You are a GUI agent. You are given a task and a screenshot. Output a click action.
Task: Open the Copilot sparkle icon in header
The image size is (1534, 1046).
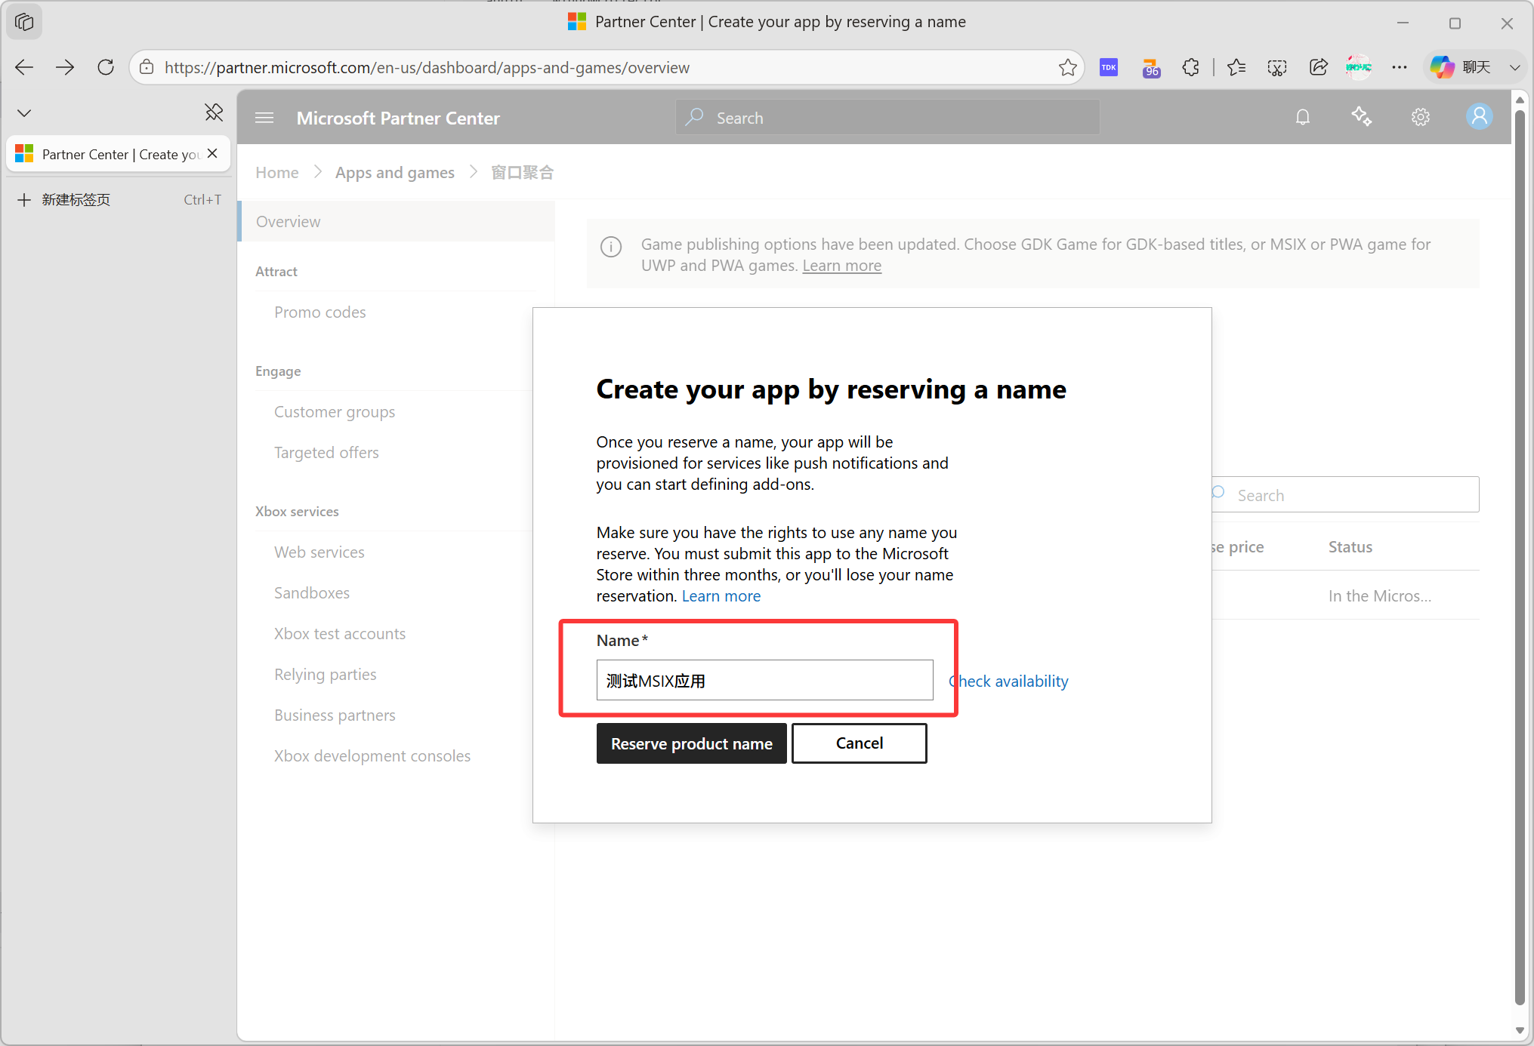pyautogui.click(x=1362, y=117)
